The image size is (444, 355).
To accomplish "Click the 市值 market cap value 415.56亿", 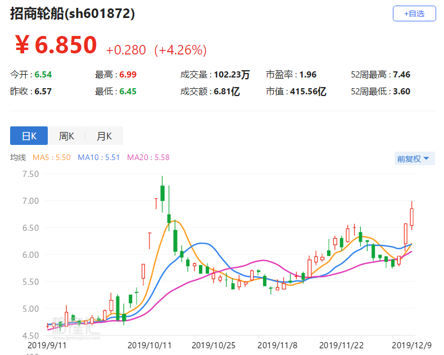I will pos(308,92).
